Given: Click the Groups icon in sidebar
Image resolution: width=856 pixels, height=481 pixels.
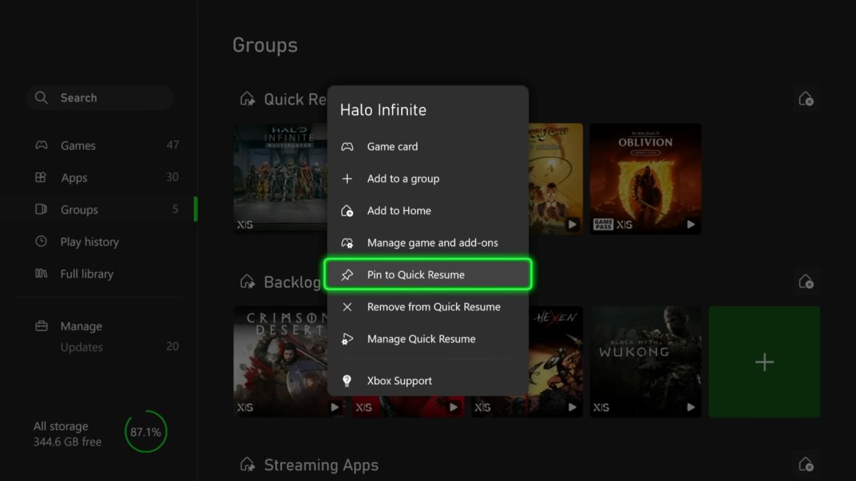Looking at the screenshot, I should coord(41,209).
